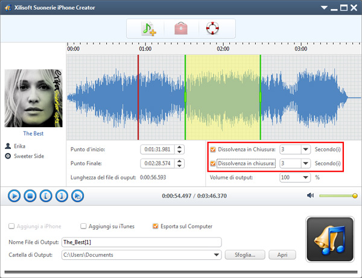
Task: Click the large create ringtone bell button
Action: click(330, 239)
